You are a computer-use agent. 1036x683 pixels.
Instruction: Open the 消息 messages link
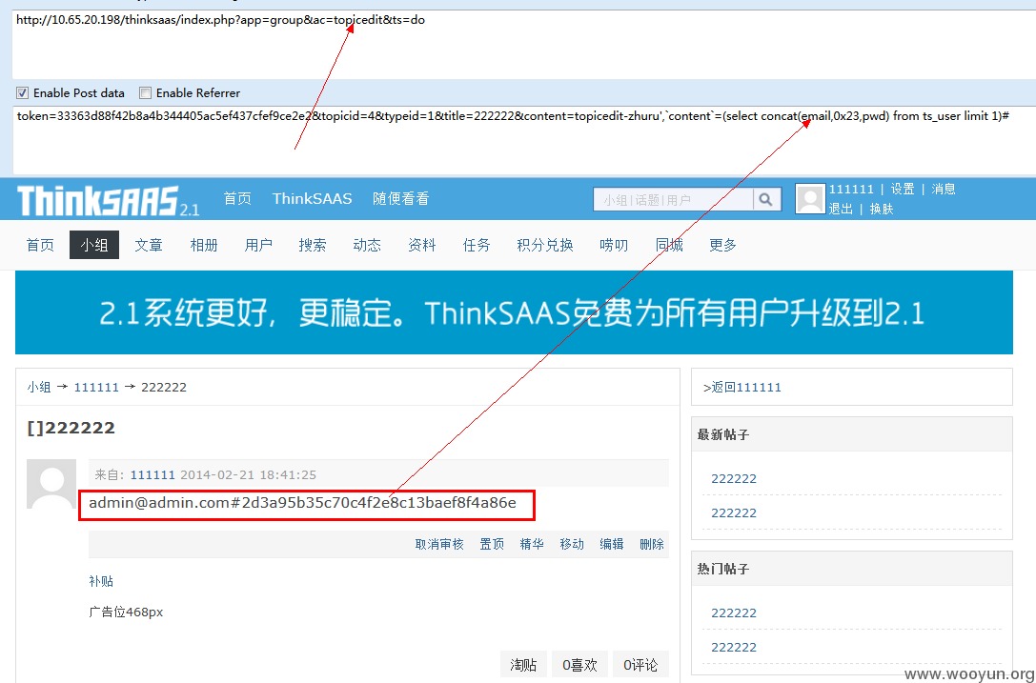click(944, 189)
